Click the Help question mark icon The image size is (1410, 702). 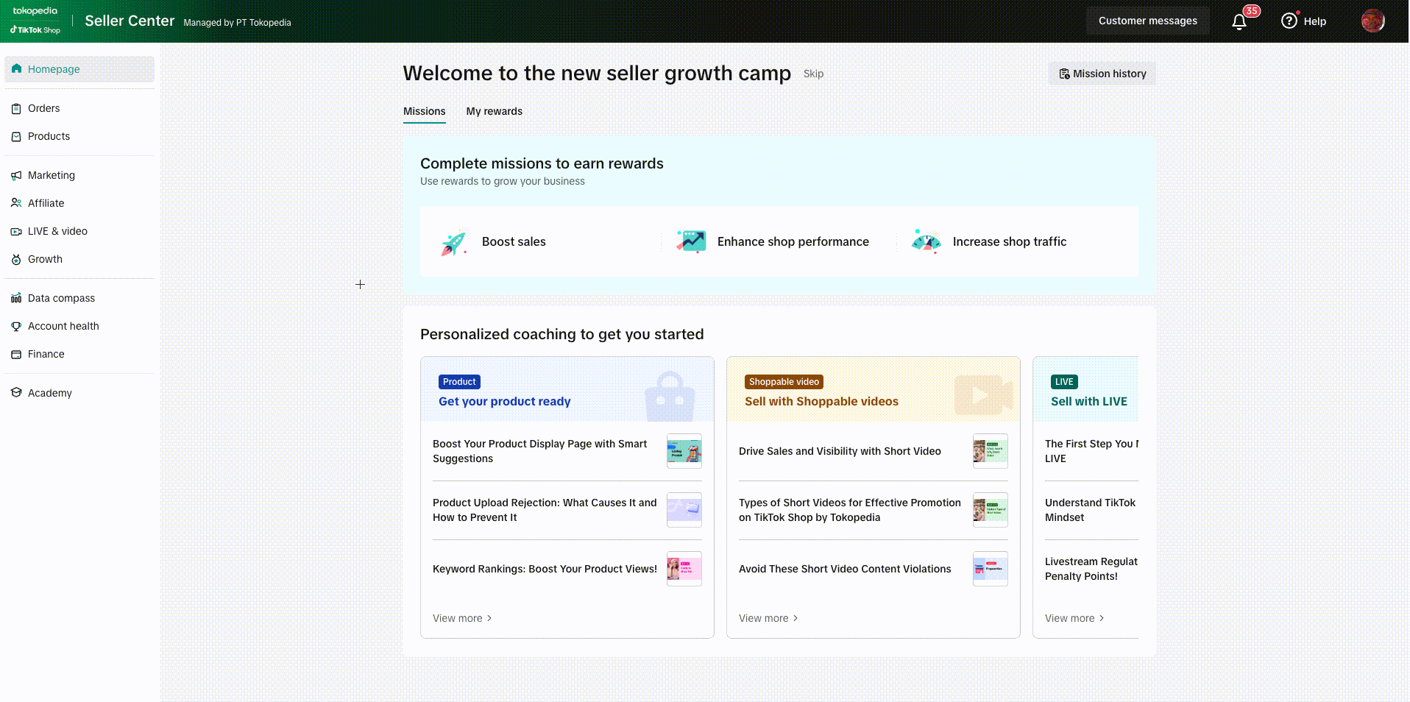(x=1289, y=21)
